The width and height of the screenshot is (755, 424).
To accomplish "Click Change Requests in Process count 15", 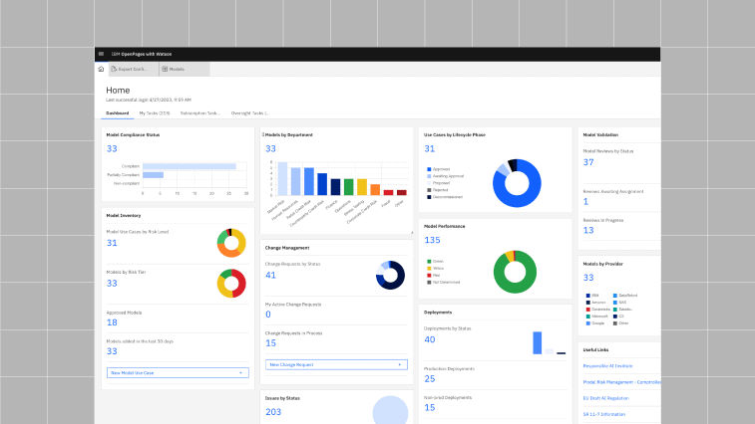I will point(270,343).
